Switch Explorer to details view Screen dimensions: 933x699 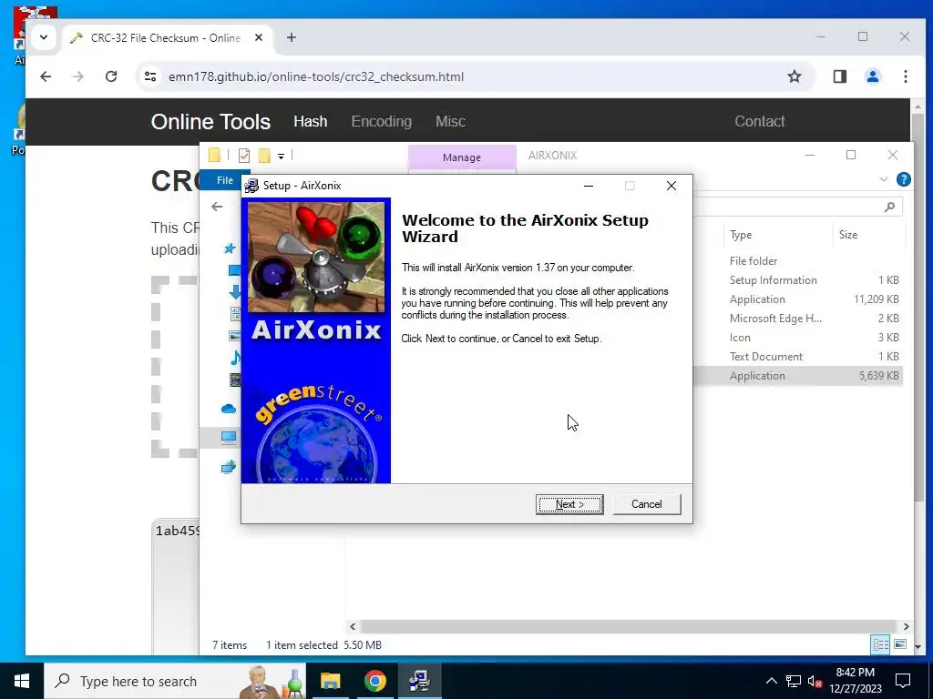point(880,644)
